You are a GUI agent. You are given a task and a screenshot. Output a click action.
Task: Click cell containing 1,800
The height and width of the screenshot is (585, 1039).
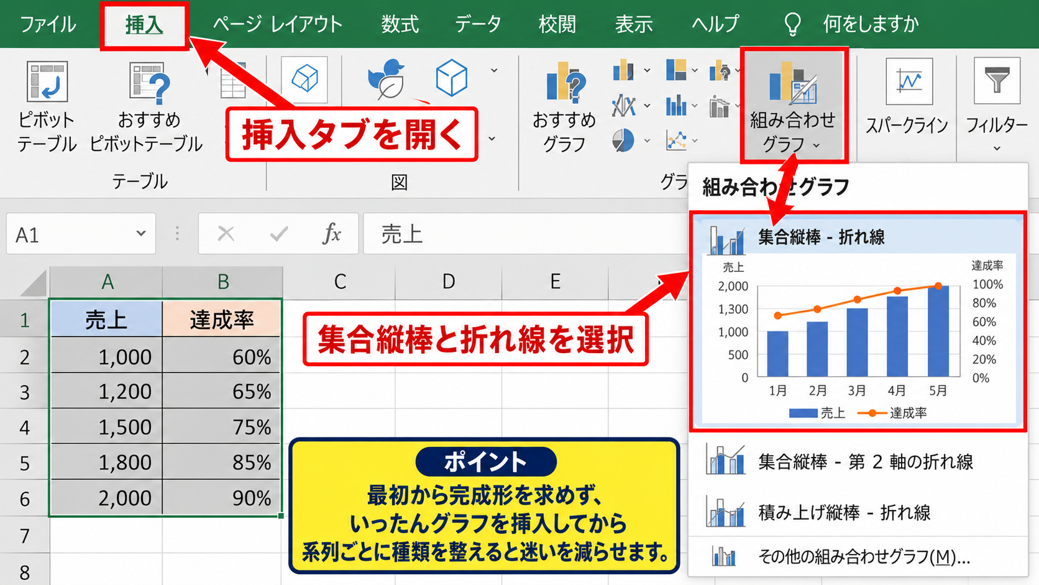point(106,462)
